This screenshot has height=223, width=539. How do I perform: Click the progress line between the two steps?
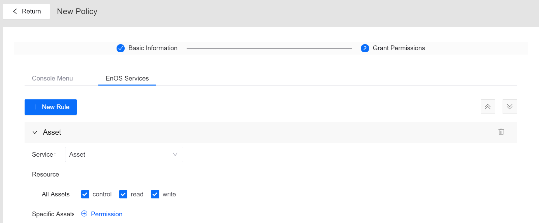pos(269,48)
